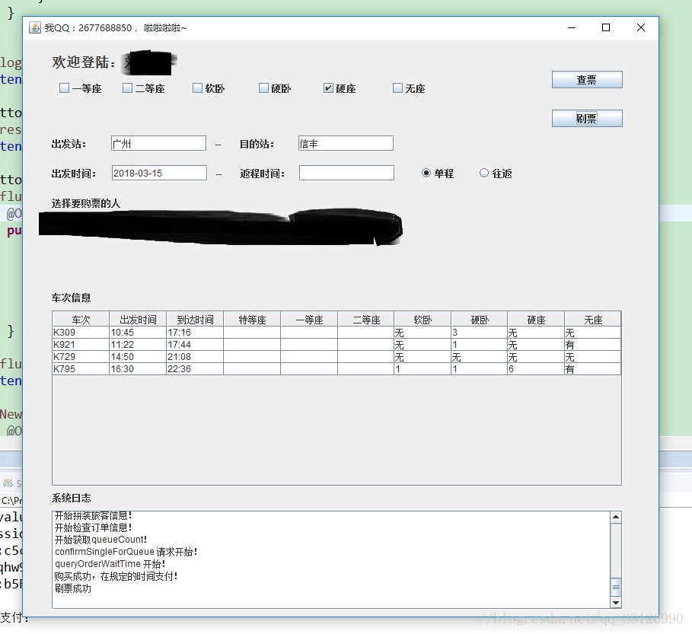
Task: Click arrival time 22:36 cell
Action: [x=195, y=369]
